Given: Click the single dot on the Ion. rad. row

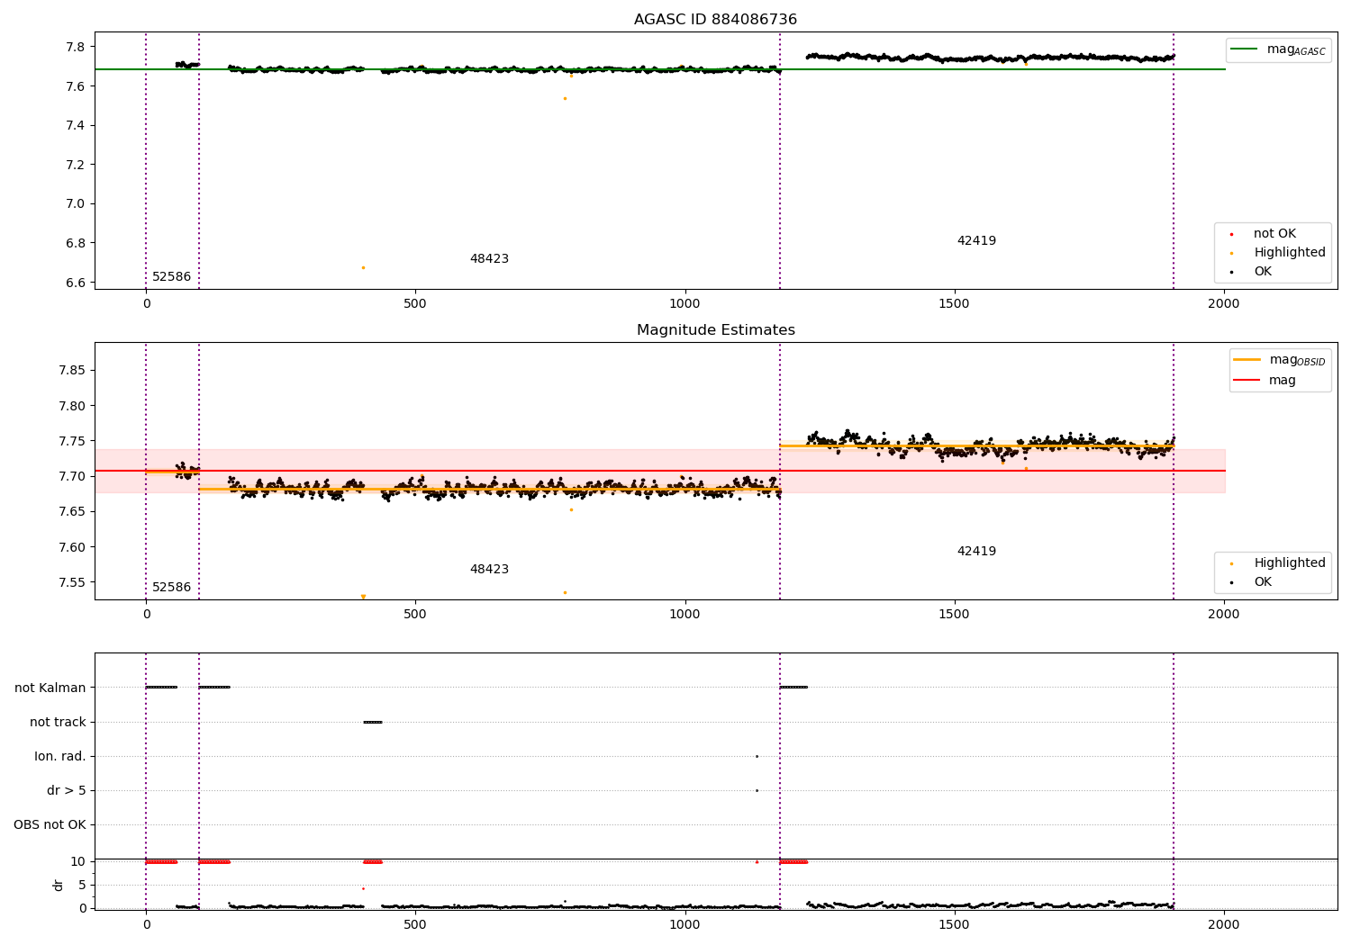Looking at the screenshot, I should point(757,756).
